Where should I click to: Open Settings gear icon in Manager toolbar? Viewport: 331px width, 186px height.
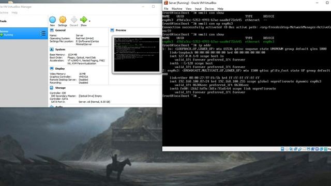pyautogui.click(x=63, y=20)
